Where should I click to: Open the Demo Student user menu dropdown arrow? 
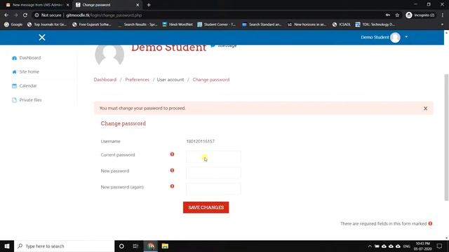[x=406, y=37]
